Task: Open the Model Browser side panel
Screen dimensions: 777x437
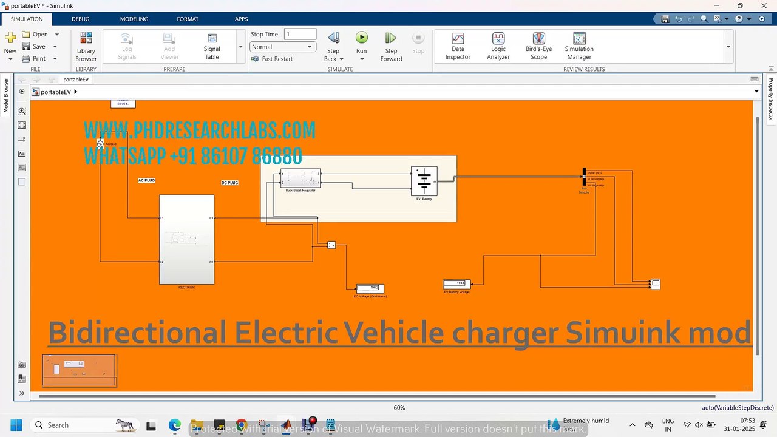Action: pos(7,95)
